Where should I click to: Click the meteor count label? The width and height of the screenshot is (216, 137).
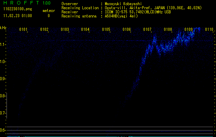pos(49,11)
